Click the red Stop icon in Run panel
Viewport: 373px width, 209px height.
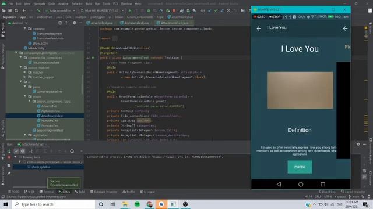click(9, 157)
